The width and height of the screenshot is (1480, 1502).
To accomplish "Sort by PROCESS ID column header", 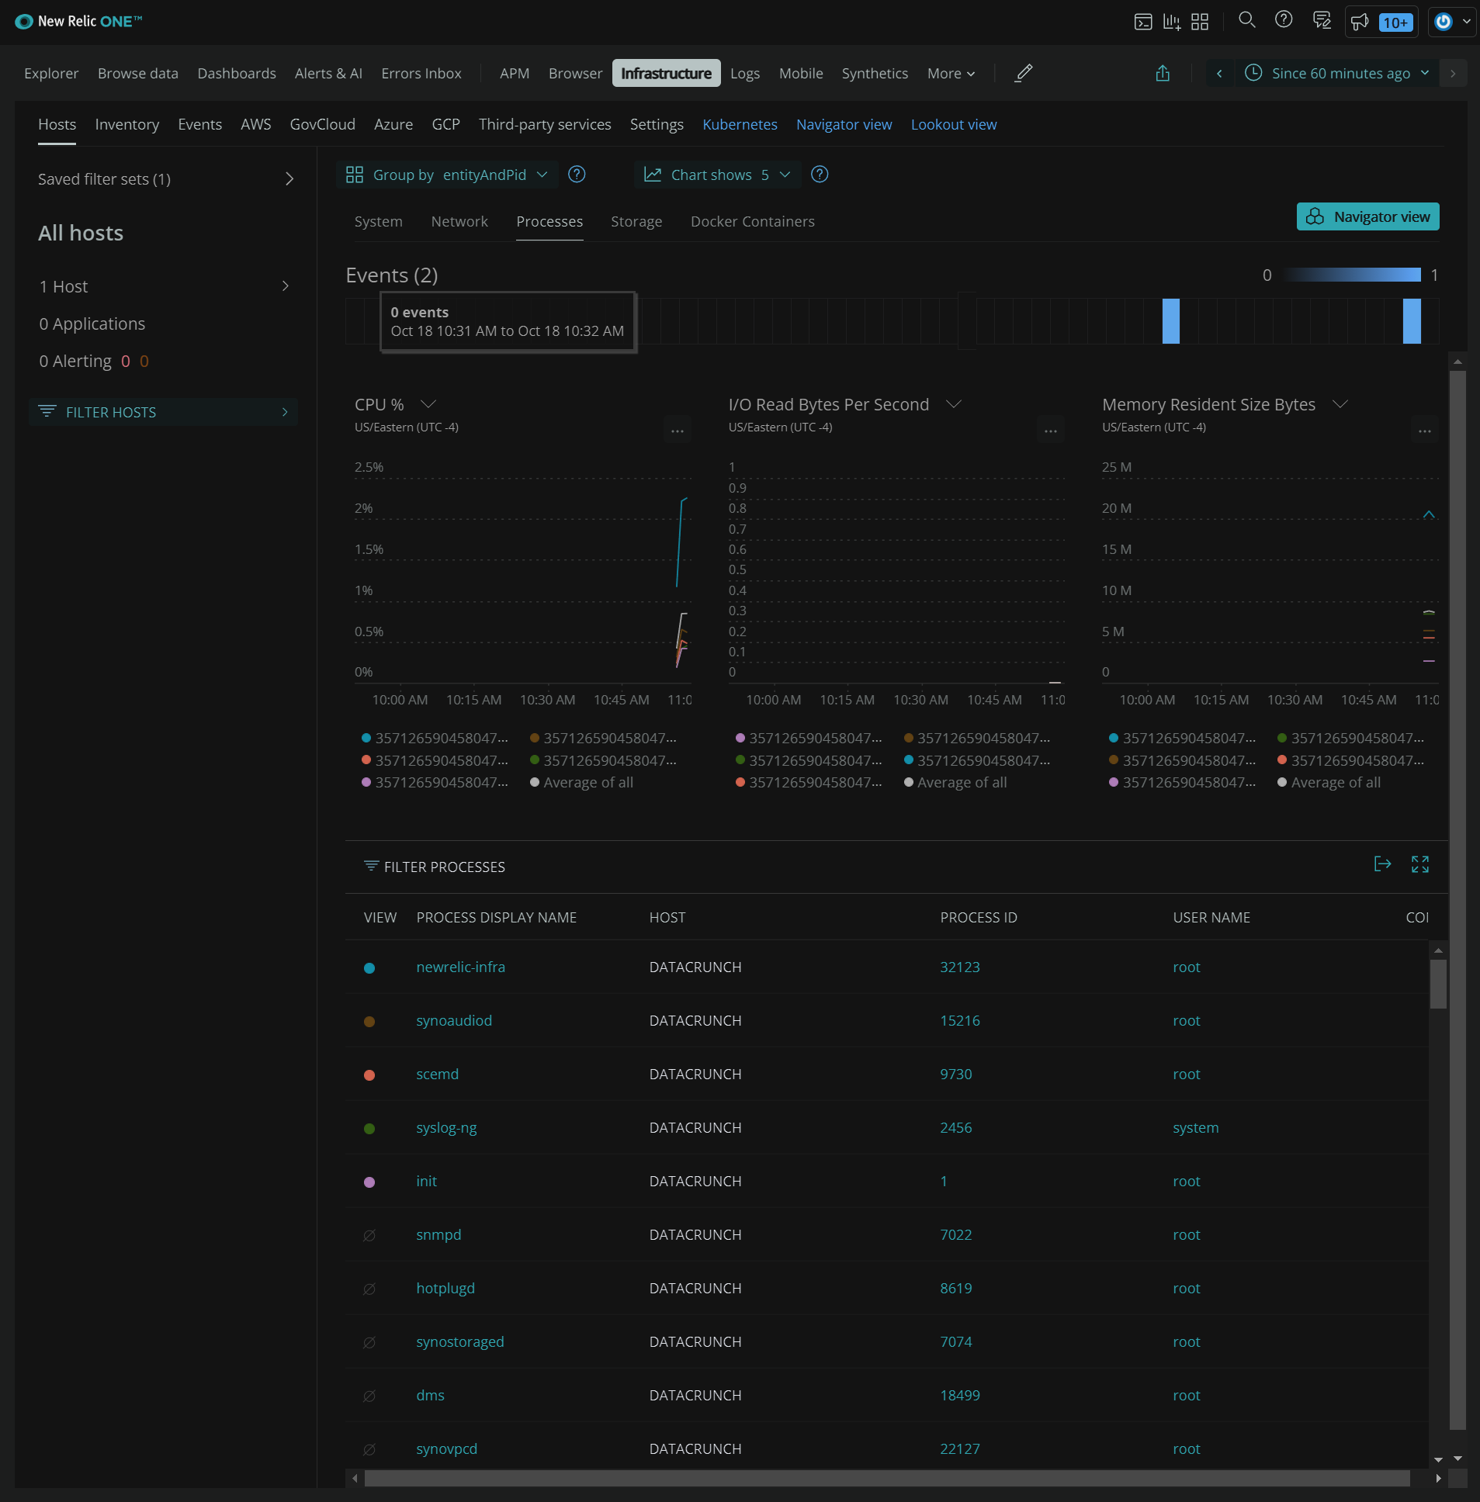I will point(978,918).
